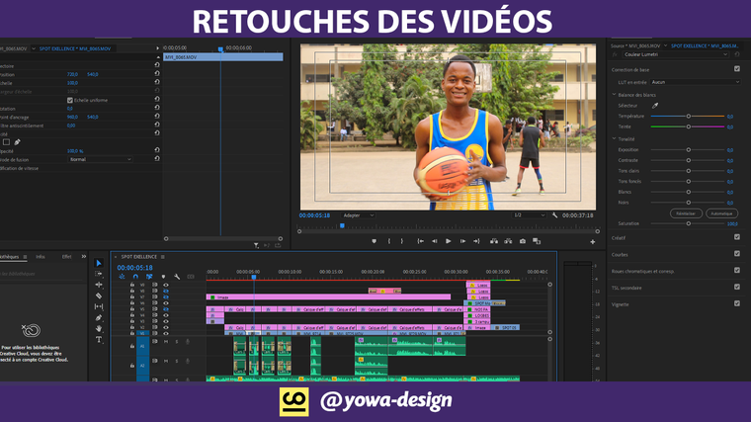Mark In point in Program monitor
The height and width of the screenshot is (422, 751).
coord(389,241)
